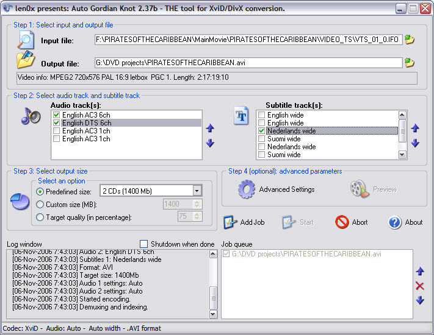Uncheck English DTS 6ch audio track
Viewport: 434px width, 335px height.
(x=57, y=123)
